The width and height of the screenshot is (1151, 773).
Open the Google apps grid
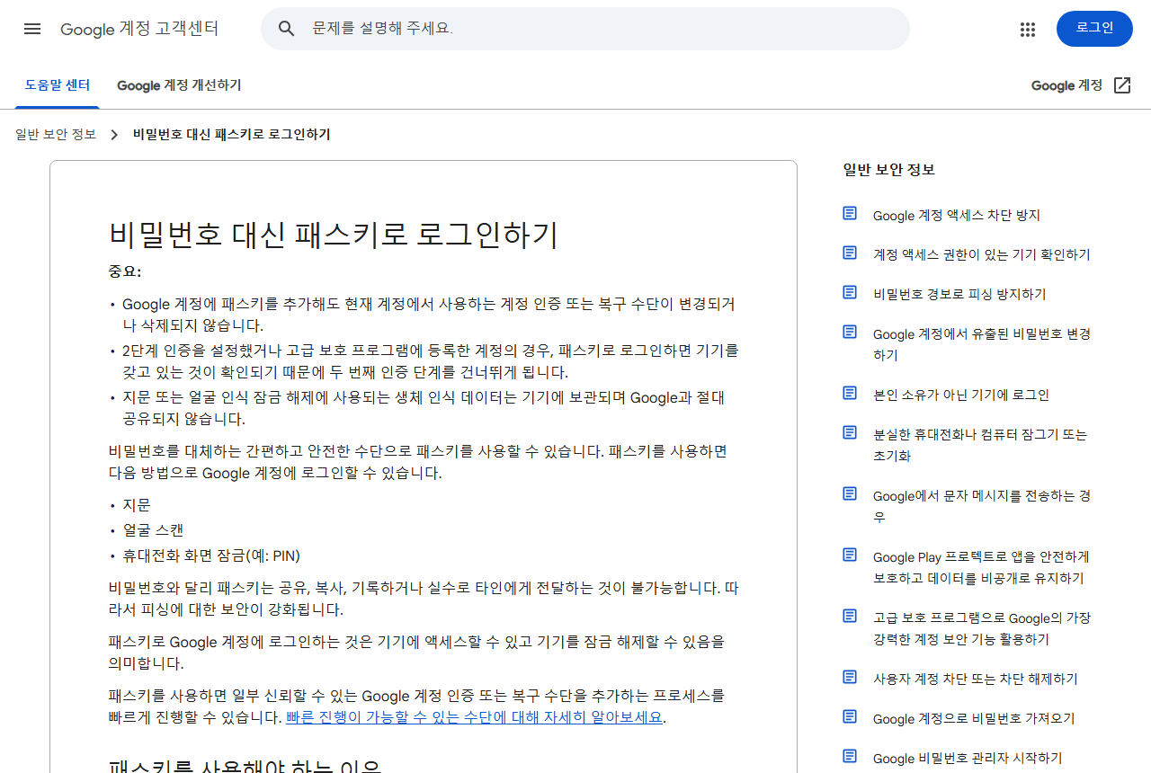(1028, 29)
